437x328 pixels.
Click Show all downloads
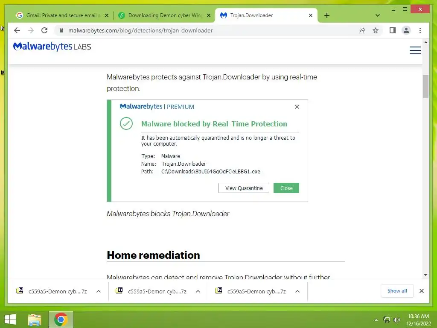397,291
